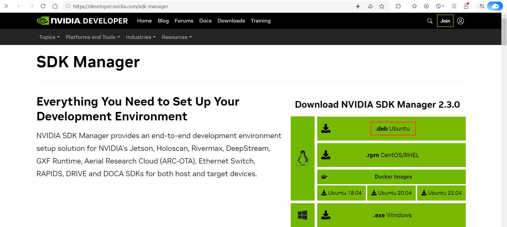Open the favorites star toolbar icon
Screen dimensions: 507x227
coord(414,6)
